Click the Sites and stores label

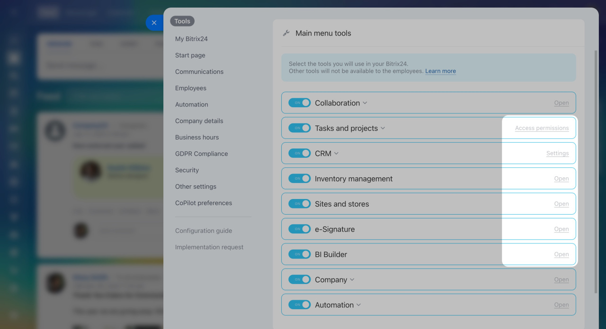point(342,204)
